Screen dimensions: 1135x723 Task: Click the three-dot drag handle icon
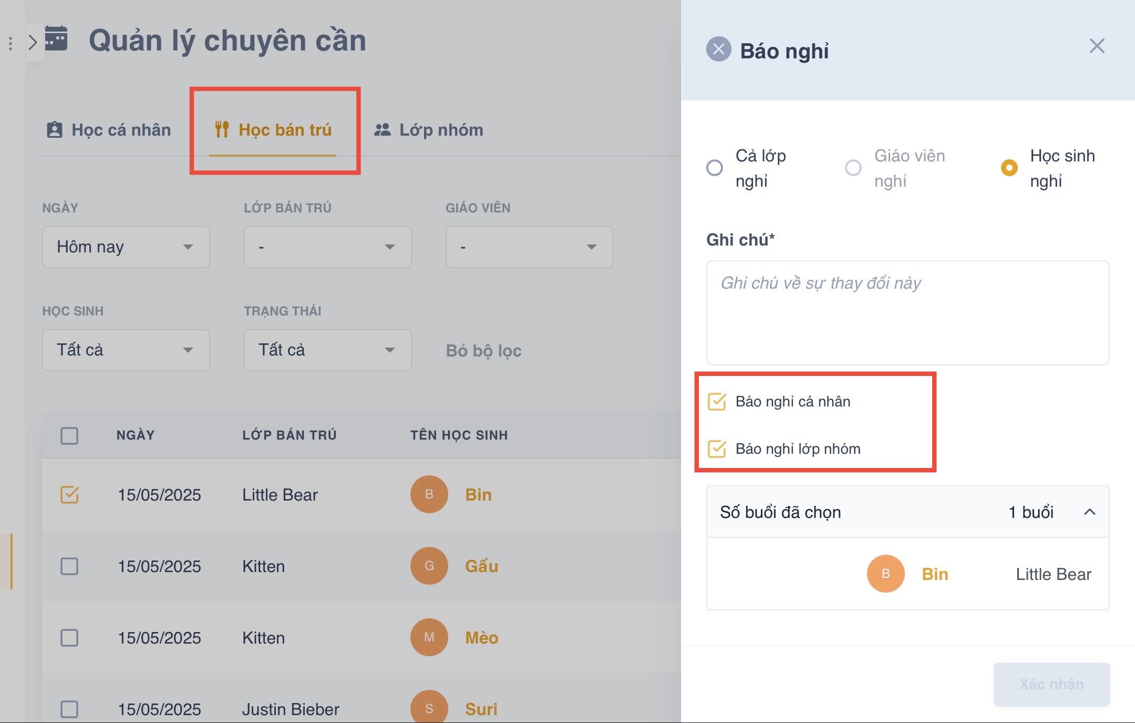point(11,43)
